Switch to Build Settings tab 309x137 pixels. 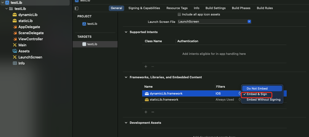point(216,8)
